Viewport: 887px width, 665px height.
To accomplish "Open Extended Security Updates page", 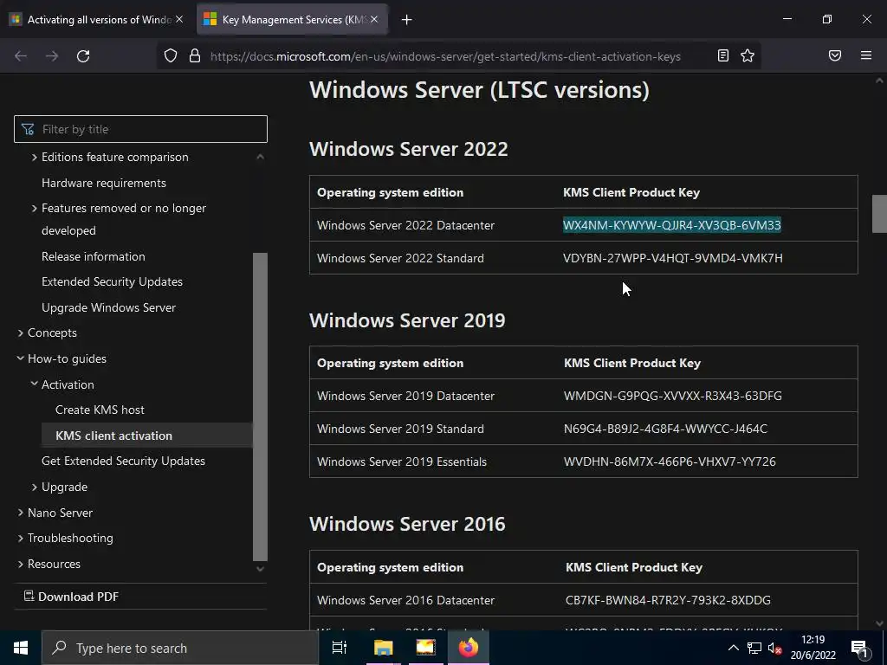I will [x=112, y=281].
